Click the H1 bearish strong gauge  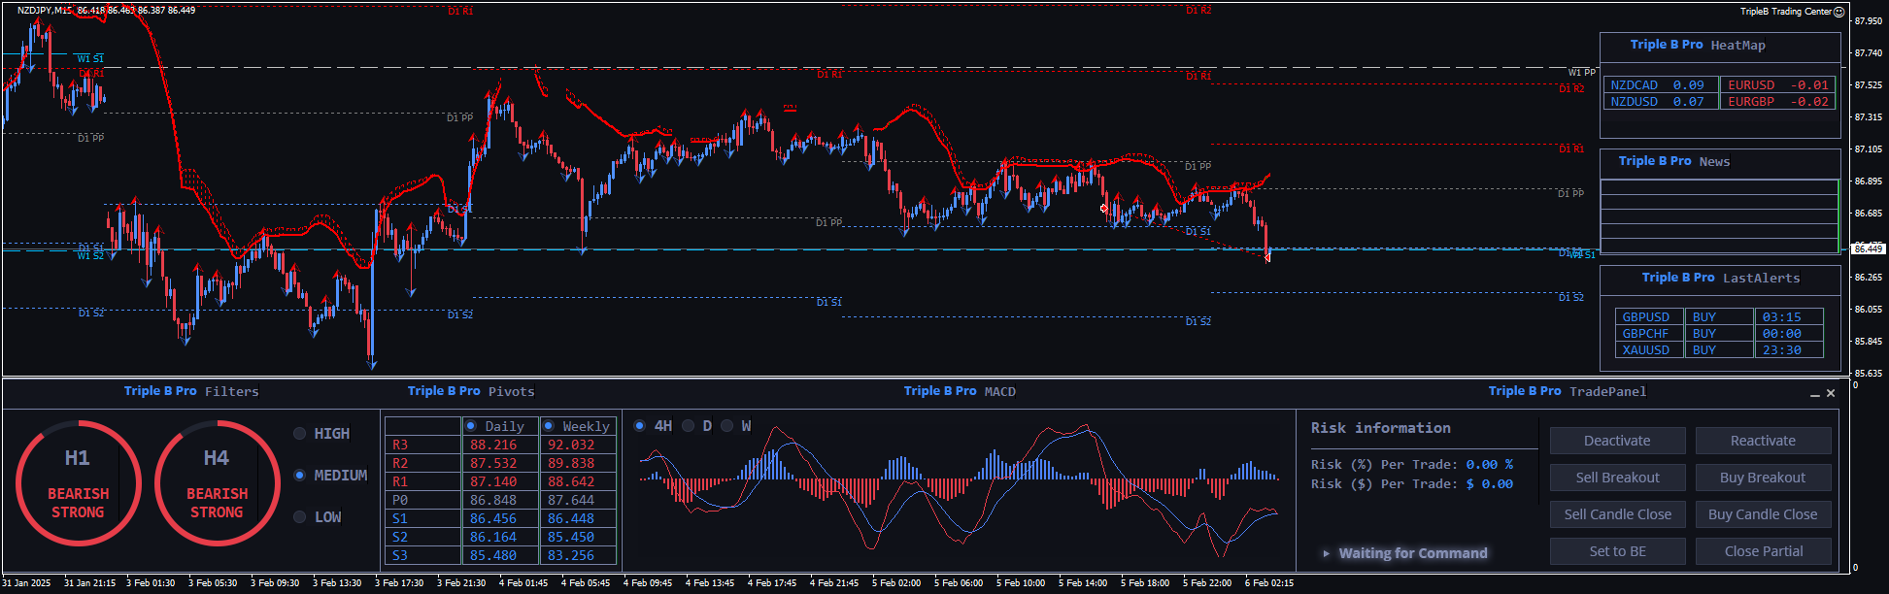click(78, 482)
